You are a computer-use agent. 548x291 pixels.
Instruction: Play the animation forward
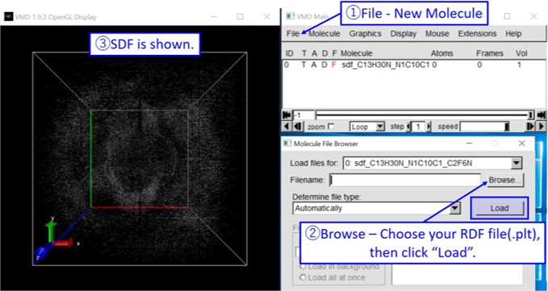click(542, 127)
